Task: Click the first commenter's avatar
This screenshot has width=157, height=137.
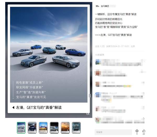Action: coord(98,62)
